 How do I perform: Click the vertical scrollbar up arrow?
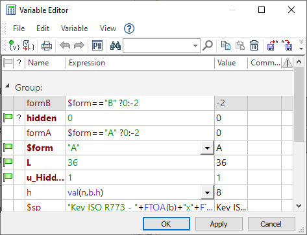299,62
